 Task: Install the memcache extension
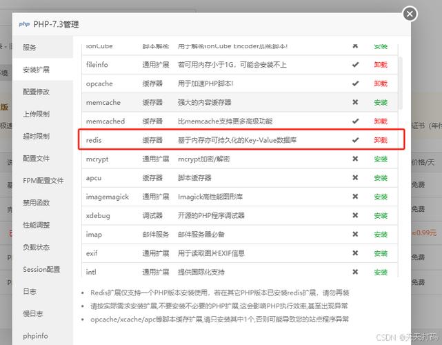[x=381, y=102]
